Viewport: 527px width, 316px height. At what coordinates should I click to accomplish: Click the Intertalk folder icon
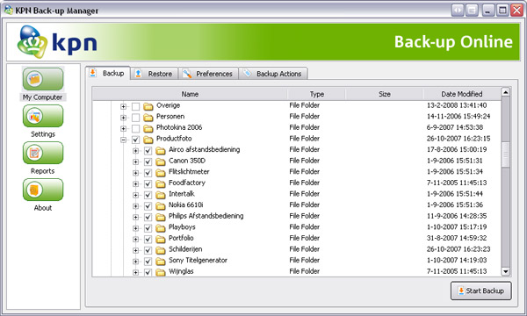[161, 195]
